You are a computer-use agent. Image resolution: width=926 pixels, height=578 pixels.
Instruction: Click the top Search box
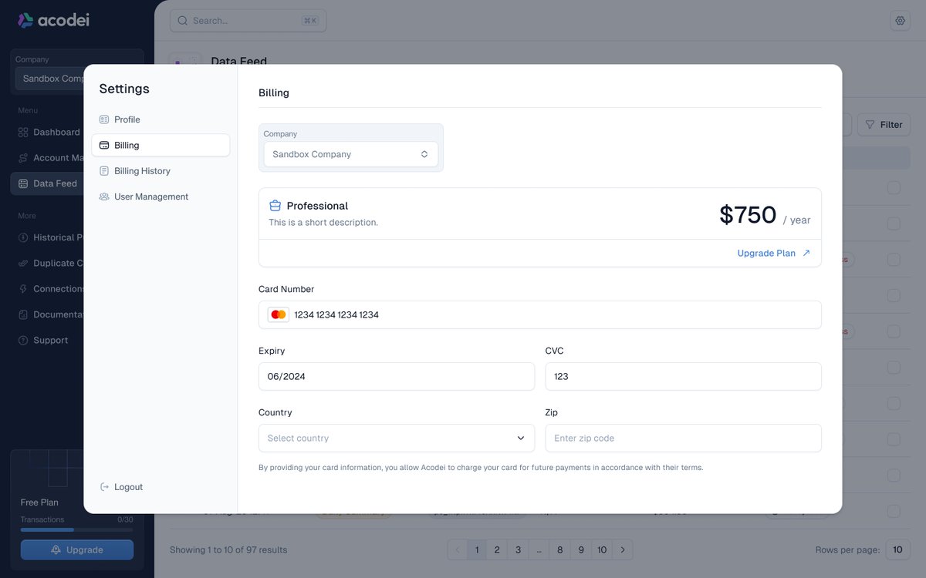click(248, 21)
